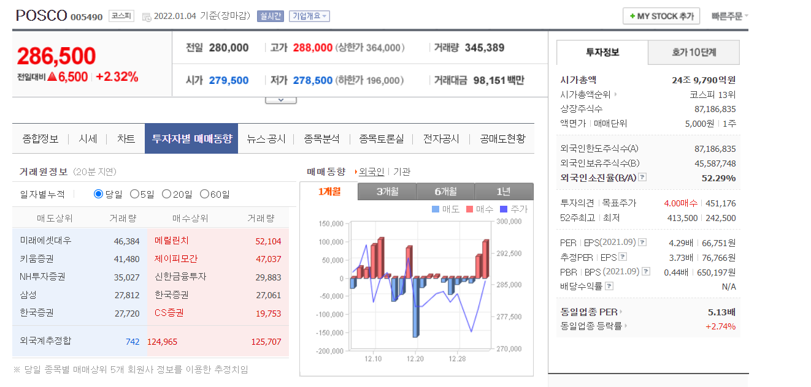Select the 1개월 chart period tab
The height and width of the screenshot is (387, 811).
329,192
